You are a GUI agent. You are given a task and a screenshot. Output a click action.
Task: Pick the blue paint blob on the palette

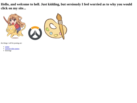(x=51, y=33)
